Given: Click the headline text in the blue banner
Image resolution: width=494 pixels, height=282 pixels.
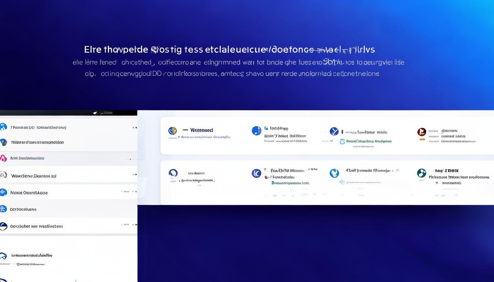Looking at the screenshot, I should point(229,50).
